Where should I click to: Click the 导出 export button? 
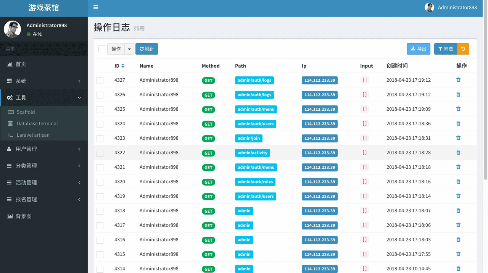point(418,49)
